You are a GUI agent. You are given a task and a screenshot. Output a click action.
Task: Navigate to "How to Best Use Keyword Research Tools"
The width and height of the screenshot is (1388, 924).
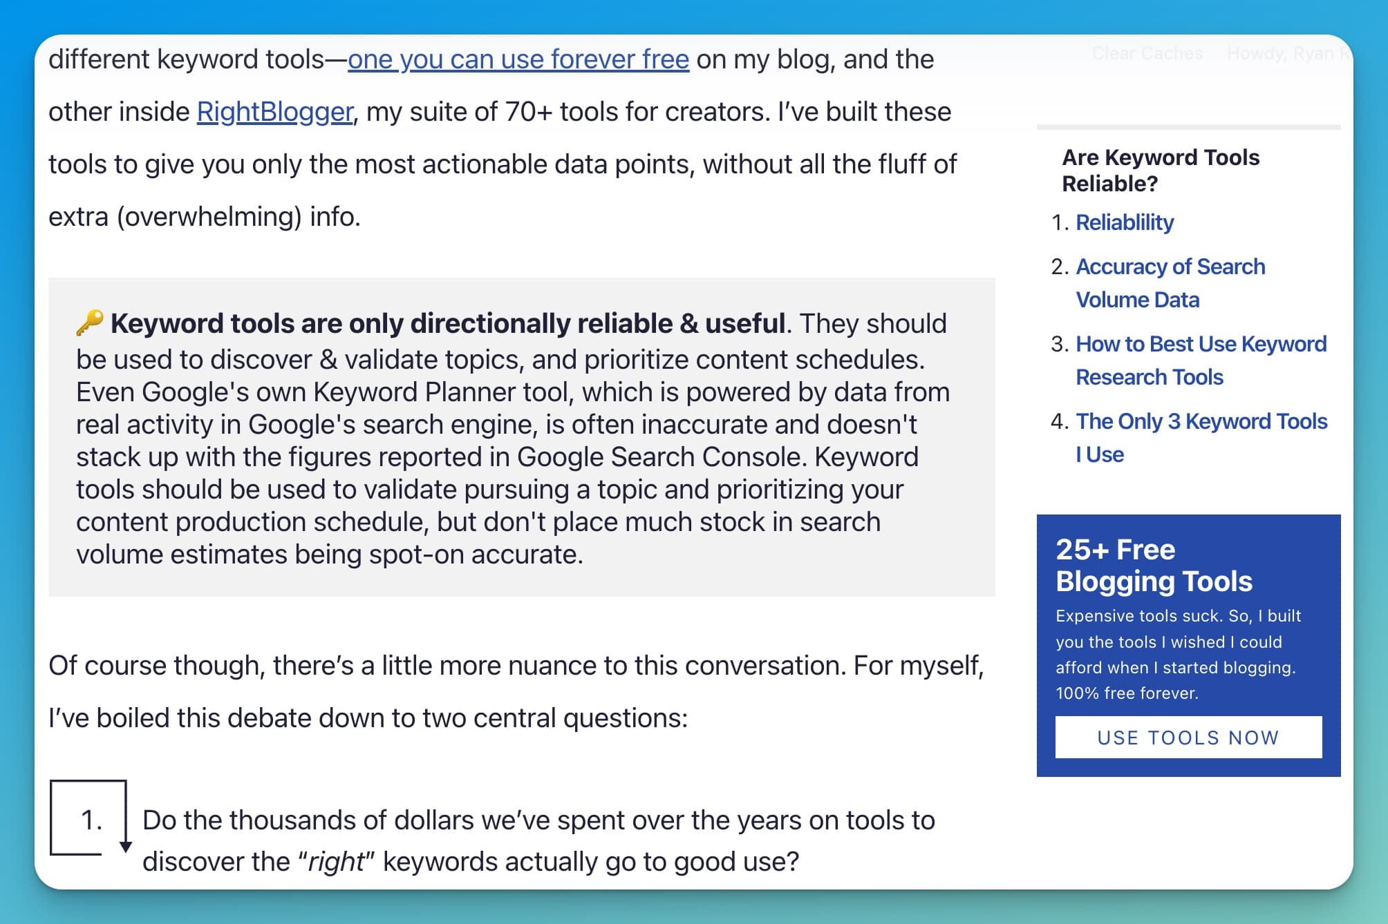pyautogui.click(x=1201, y=360)
